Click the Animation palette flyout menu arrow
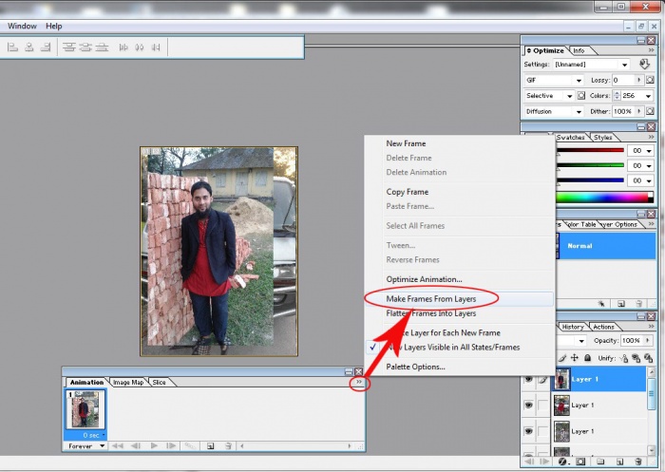The height and width of the screenshot is (472, 665). tap(358, 382)
